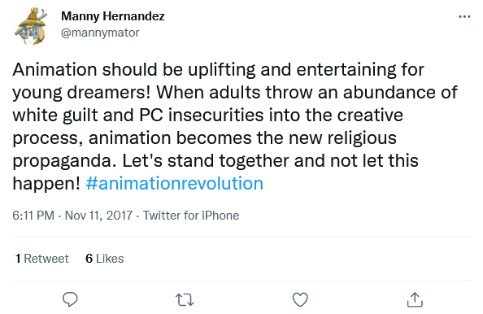
Task: View the 6 Likes list
Action: tap(105, 259)
